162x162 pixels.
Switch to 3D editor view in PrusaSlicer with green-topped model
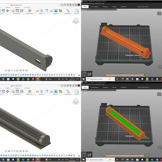pyautogui.click(x=84, y=155)
